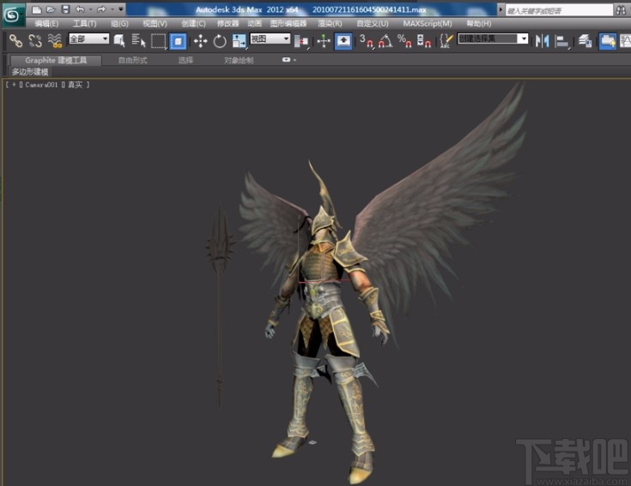The image size is (631, 486).
Task: Click the New Scene icon
Action: [37, 9]
